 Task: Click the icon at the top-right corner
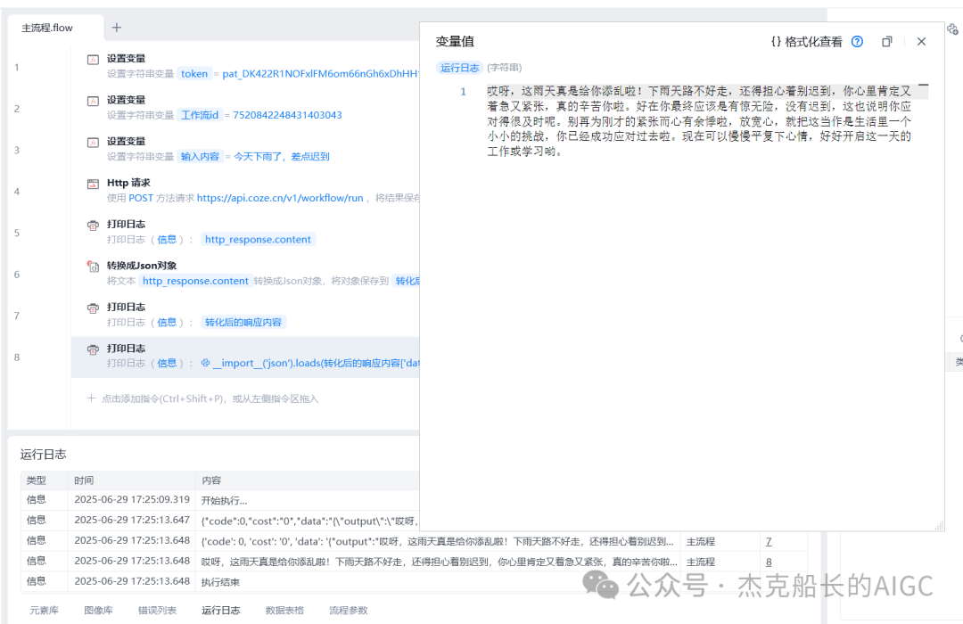coord(952,29)
